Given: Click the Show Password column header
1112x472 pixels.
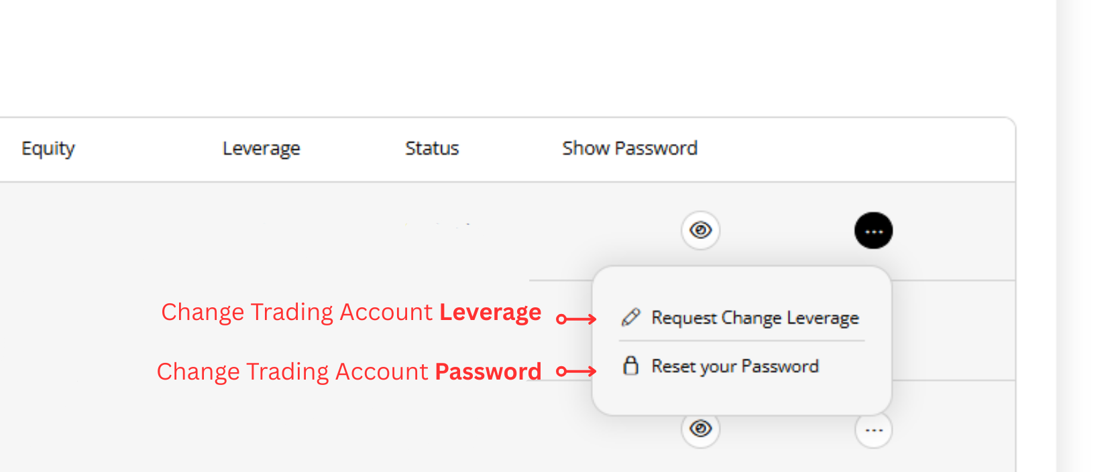Looking at the screenshot, I should click(x=630, y=148).
